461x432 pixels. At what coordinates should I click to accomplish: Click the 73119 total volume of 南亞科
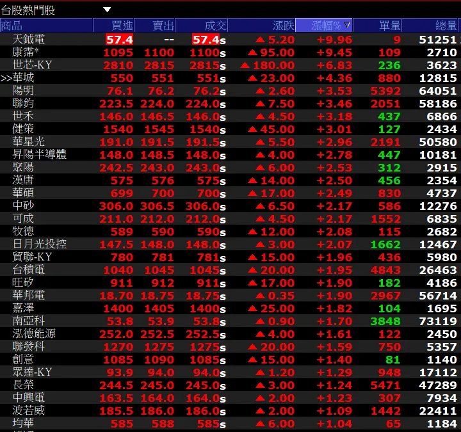pos(438,321)
